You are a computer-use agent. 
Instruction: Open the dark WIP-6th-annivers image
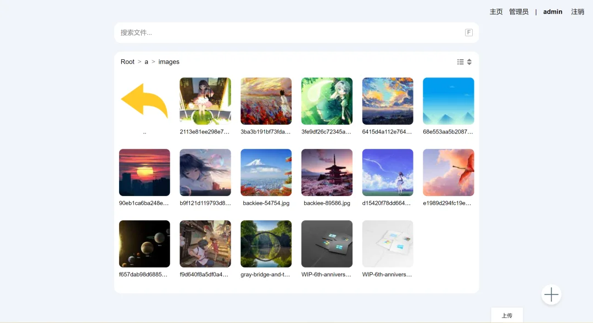coord(327,244)
